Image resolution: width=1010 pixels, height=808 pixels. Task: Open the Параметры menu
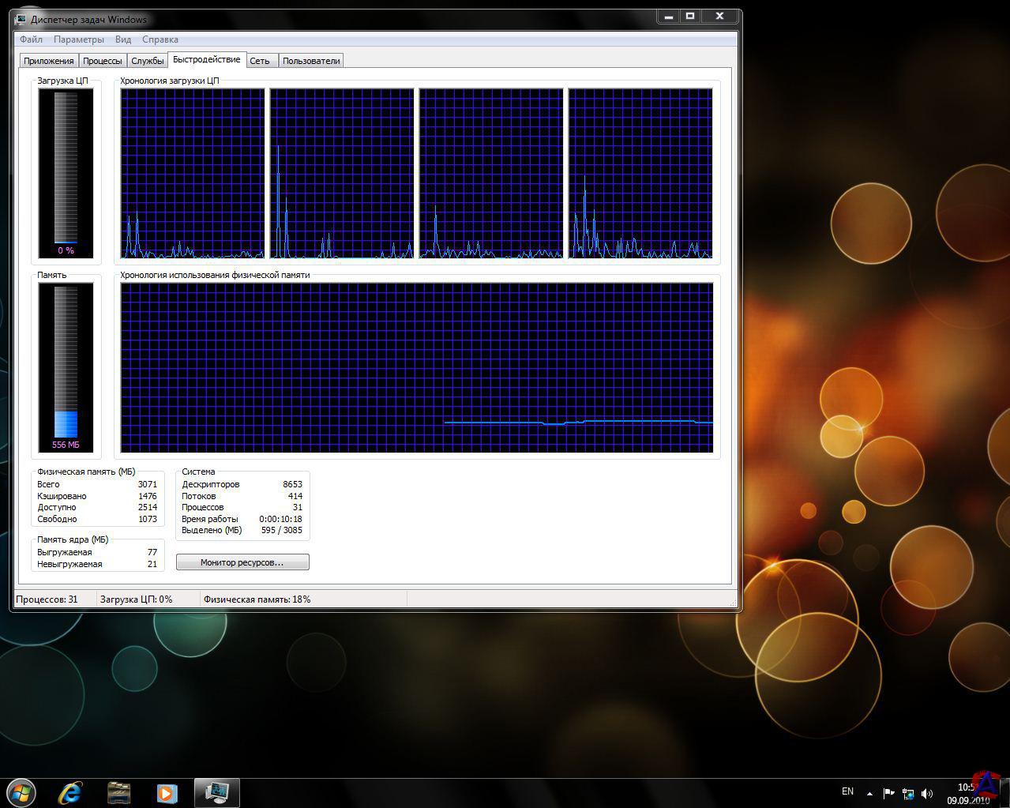point(78,39)
